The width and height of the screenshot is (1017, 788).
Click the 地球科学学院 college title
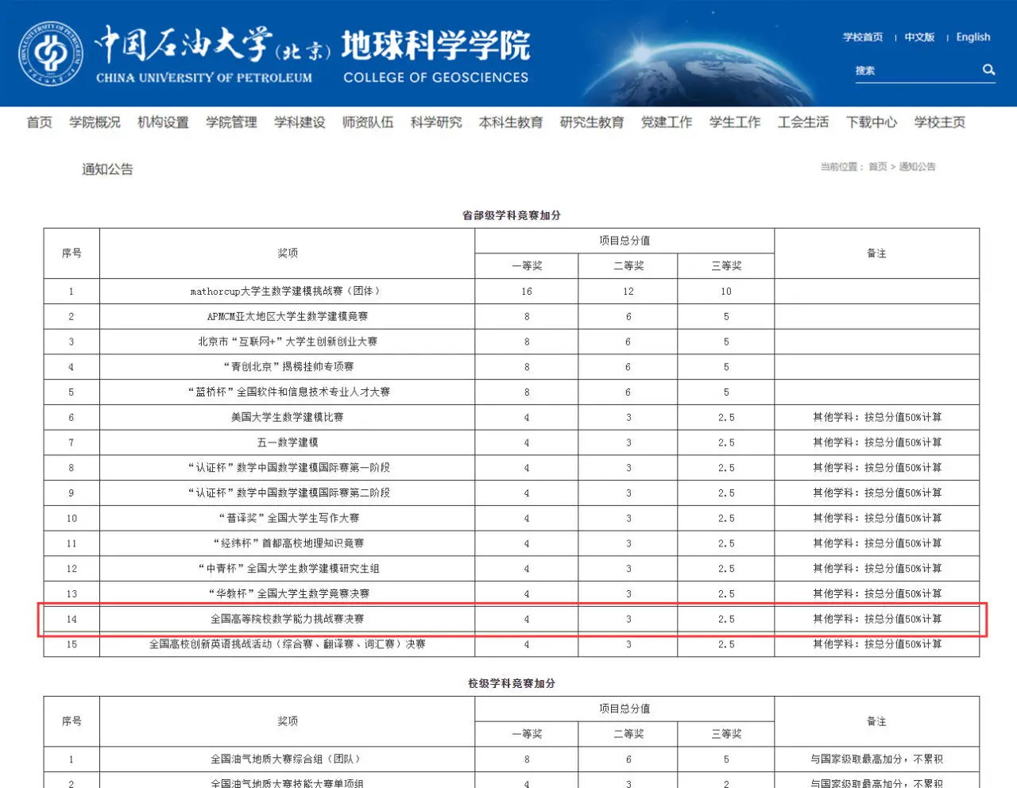click(435, 46)
